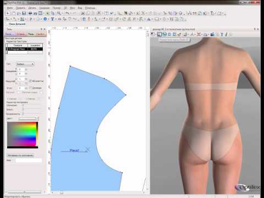Screen dimensions: 264x198
Task: Toggle the checkbox beside the scale fields
Action: [31, 81]
